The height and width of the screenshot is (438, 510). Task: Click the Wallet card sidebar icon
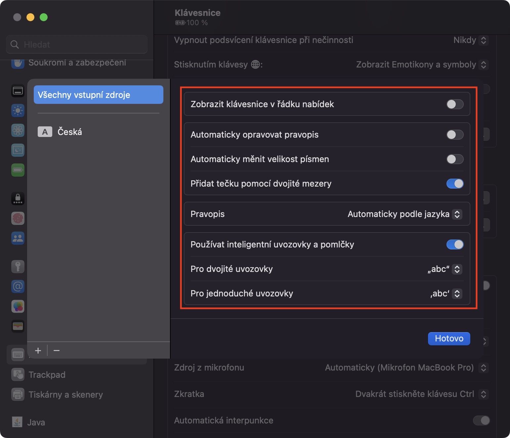click(18, 326)
